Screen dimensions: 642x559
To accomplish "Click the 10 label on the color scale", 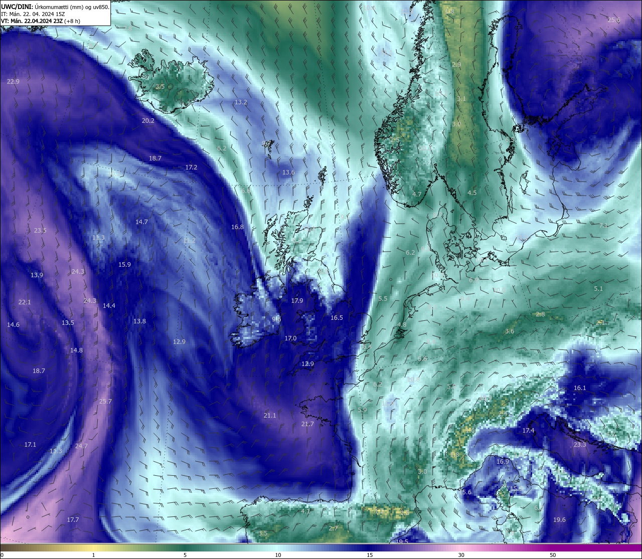I will [278, 555].
